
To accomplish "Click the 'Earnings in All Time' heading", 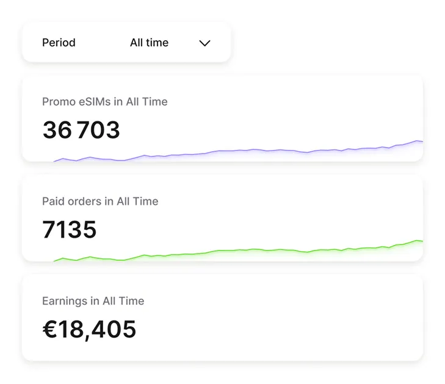I will coord(93,301).
